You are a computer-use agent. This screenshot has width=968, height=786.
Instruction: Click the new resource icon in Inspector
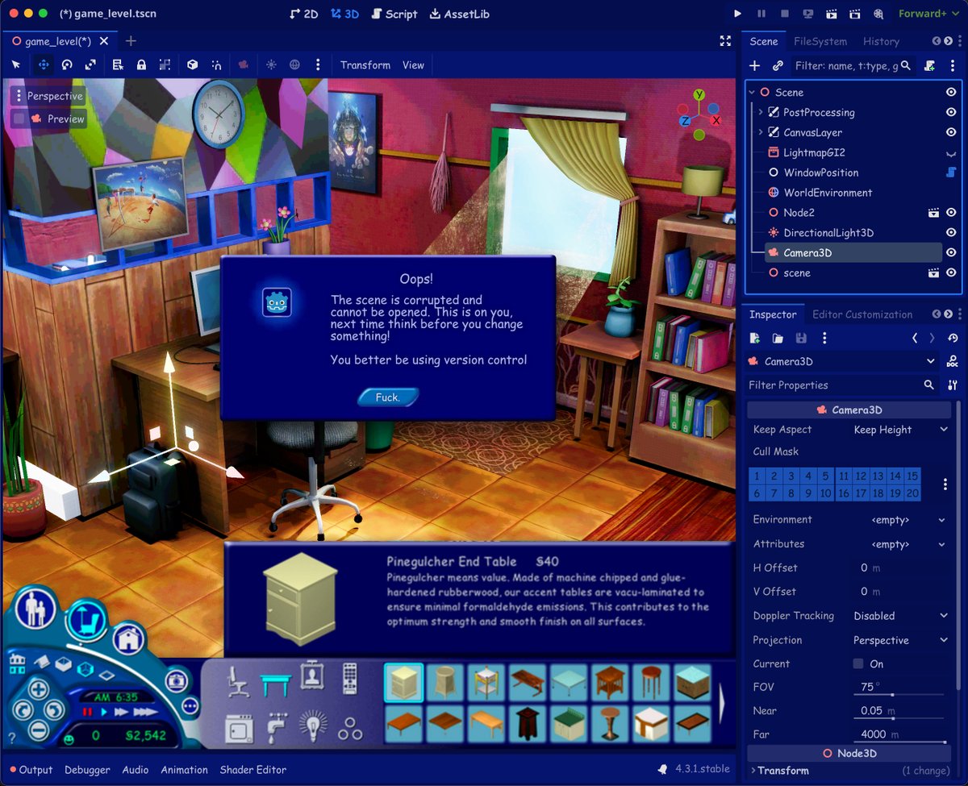[755, 339]
